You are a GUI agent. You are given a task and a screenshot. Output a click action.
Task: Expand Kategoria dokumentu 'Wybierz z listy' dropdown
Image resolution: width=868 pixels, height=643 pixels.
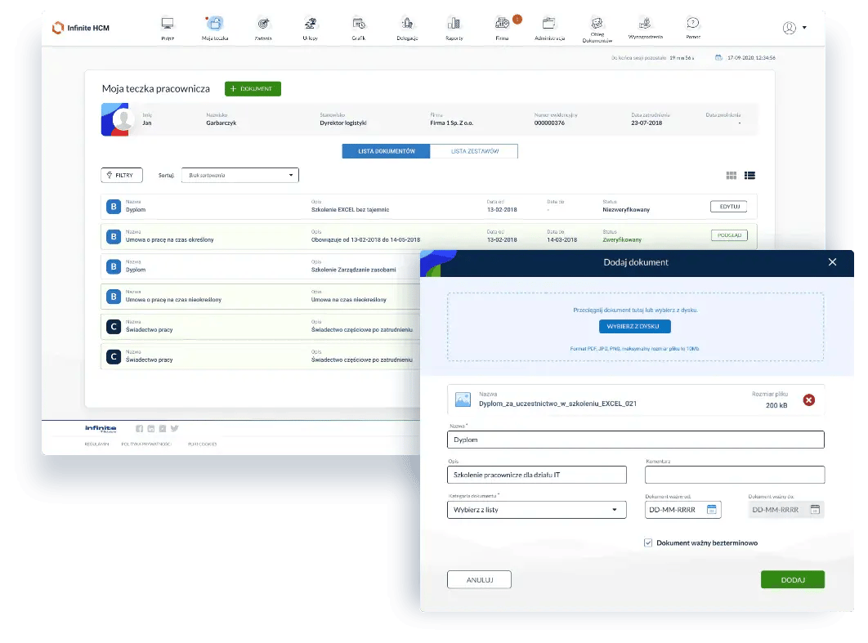[536, 510]
